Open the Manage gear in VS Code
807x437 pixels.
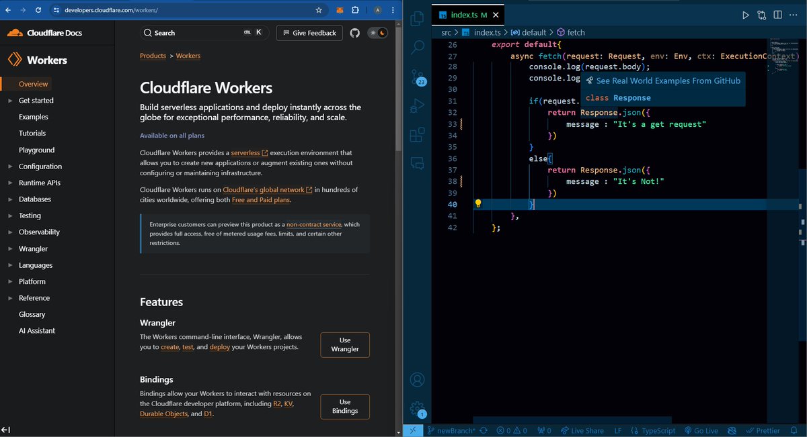click(x=418, y=409)
